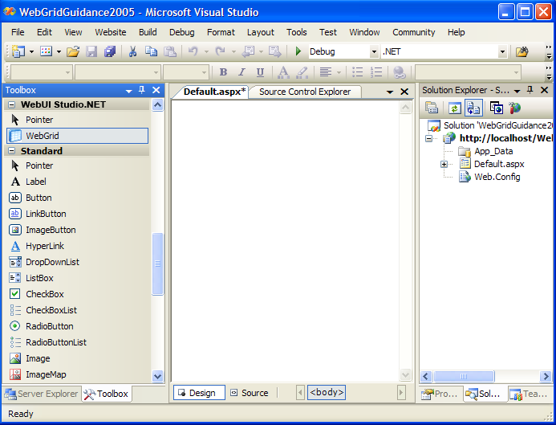The height and width of the screenshot is (425, 556).
Task: Click the ASP.NET Configuration icon
Action: pyautogui.click(x=514, y=108)
